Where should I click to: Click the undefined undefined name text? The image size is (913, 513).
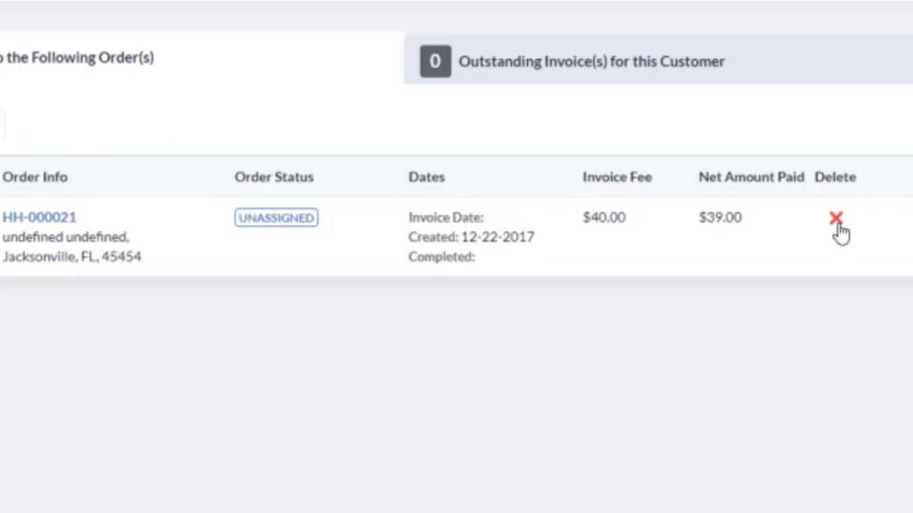(x=65, y=237)
